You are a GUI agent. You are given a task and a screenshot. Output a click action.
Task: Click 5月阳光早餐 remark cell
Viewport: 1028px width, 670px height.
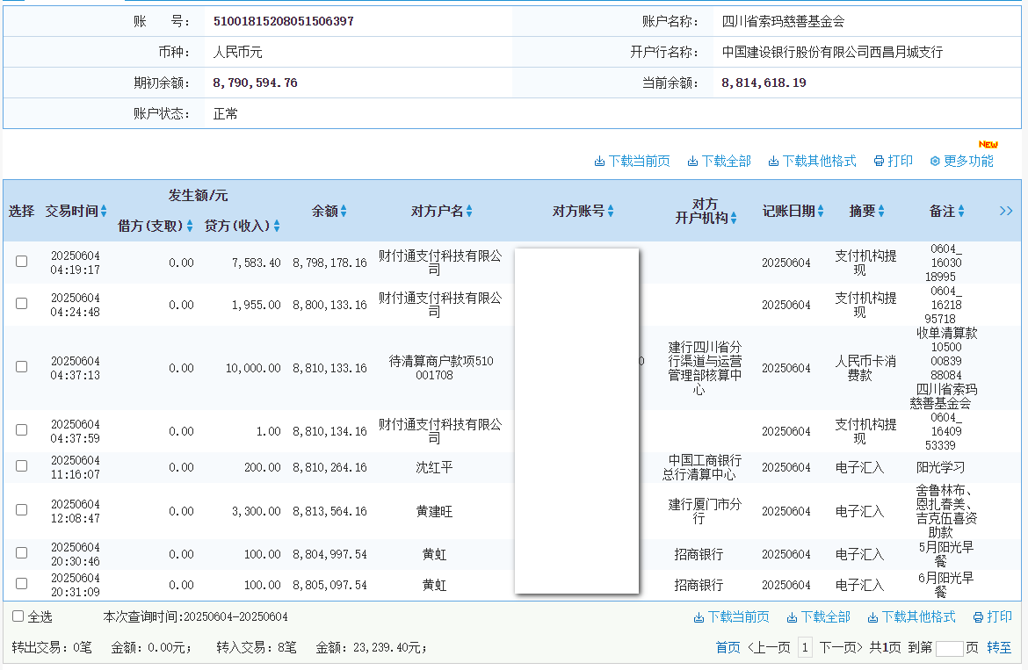tap(946, 554)
